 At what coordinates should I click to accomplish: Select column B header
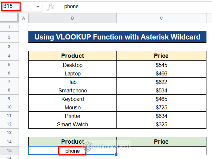coord(73,19)
